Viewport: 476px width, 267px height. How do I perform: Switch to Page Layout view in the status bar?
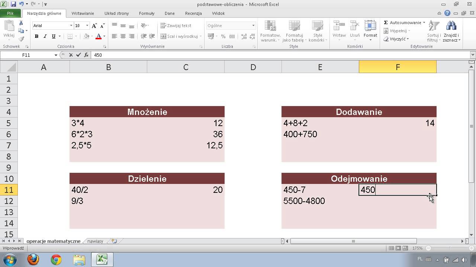(398, 248)
